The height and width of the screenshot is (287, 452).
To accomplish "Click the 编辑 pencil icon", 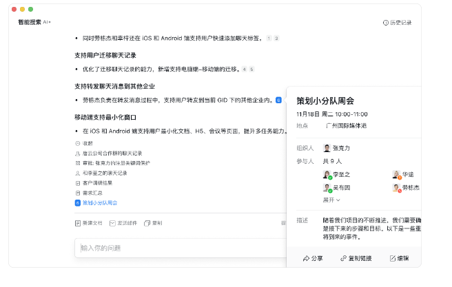I will click(393, 259).
